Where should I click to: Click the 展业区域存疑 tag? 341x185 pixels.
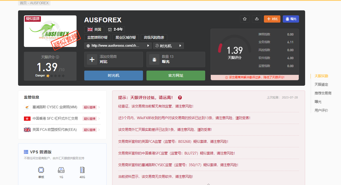tap(125, 37)
